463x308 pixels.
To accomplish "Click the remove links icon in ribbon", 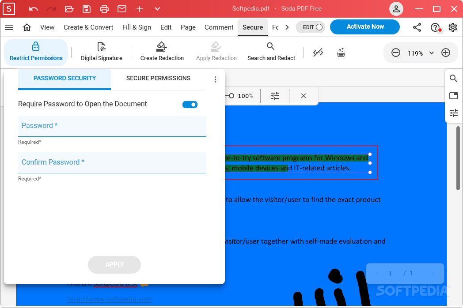I will click(318, 53).
